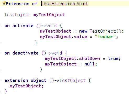Click the extension object keyword

(x=25, y=81)
